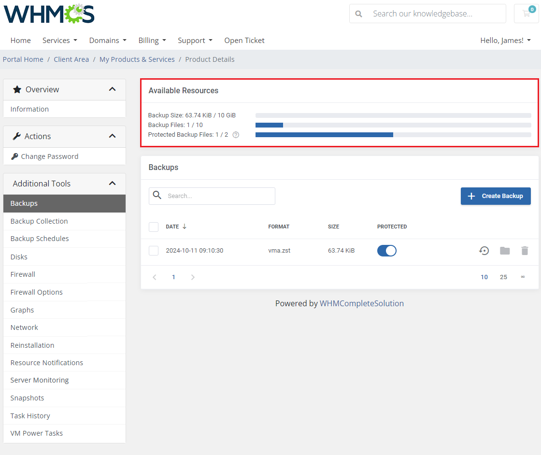Show unlimited entries with the infinity icon
541x455 pixels.
pos(523,277)
